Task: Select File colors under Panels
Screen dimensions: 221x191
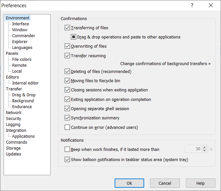Action: pyautogui.click(x=22, y=60)
